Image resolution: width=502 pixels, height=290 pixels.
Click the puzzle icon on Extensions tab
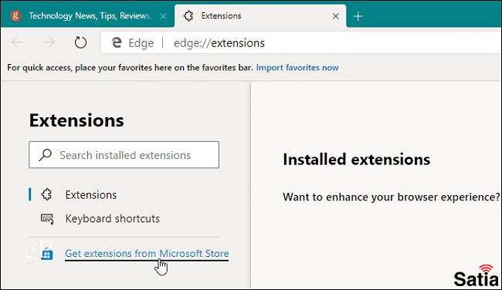[188, 15]
